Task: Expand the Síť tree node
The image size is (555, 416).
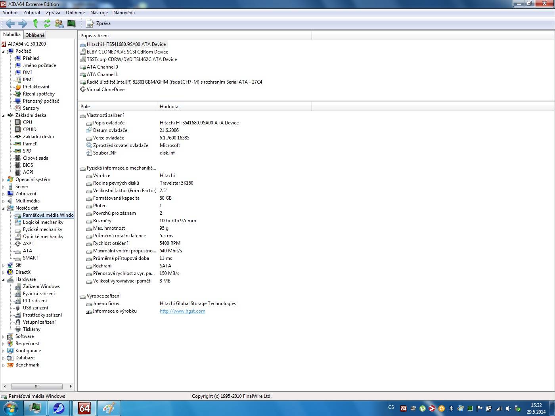Action: [x=4, y=265]
